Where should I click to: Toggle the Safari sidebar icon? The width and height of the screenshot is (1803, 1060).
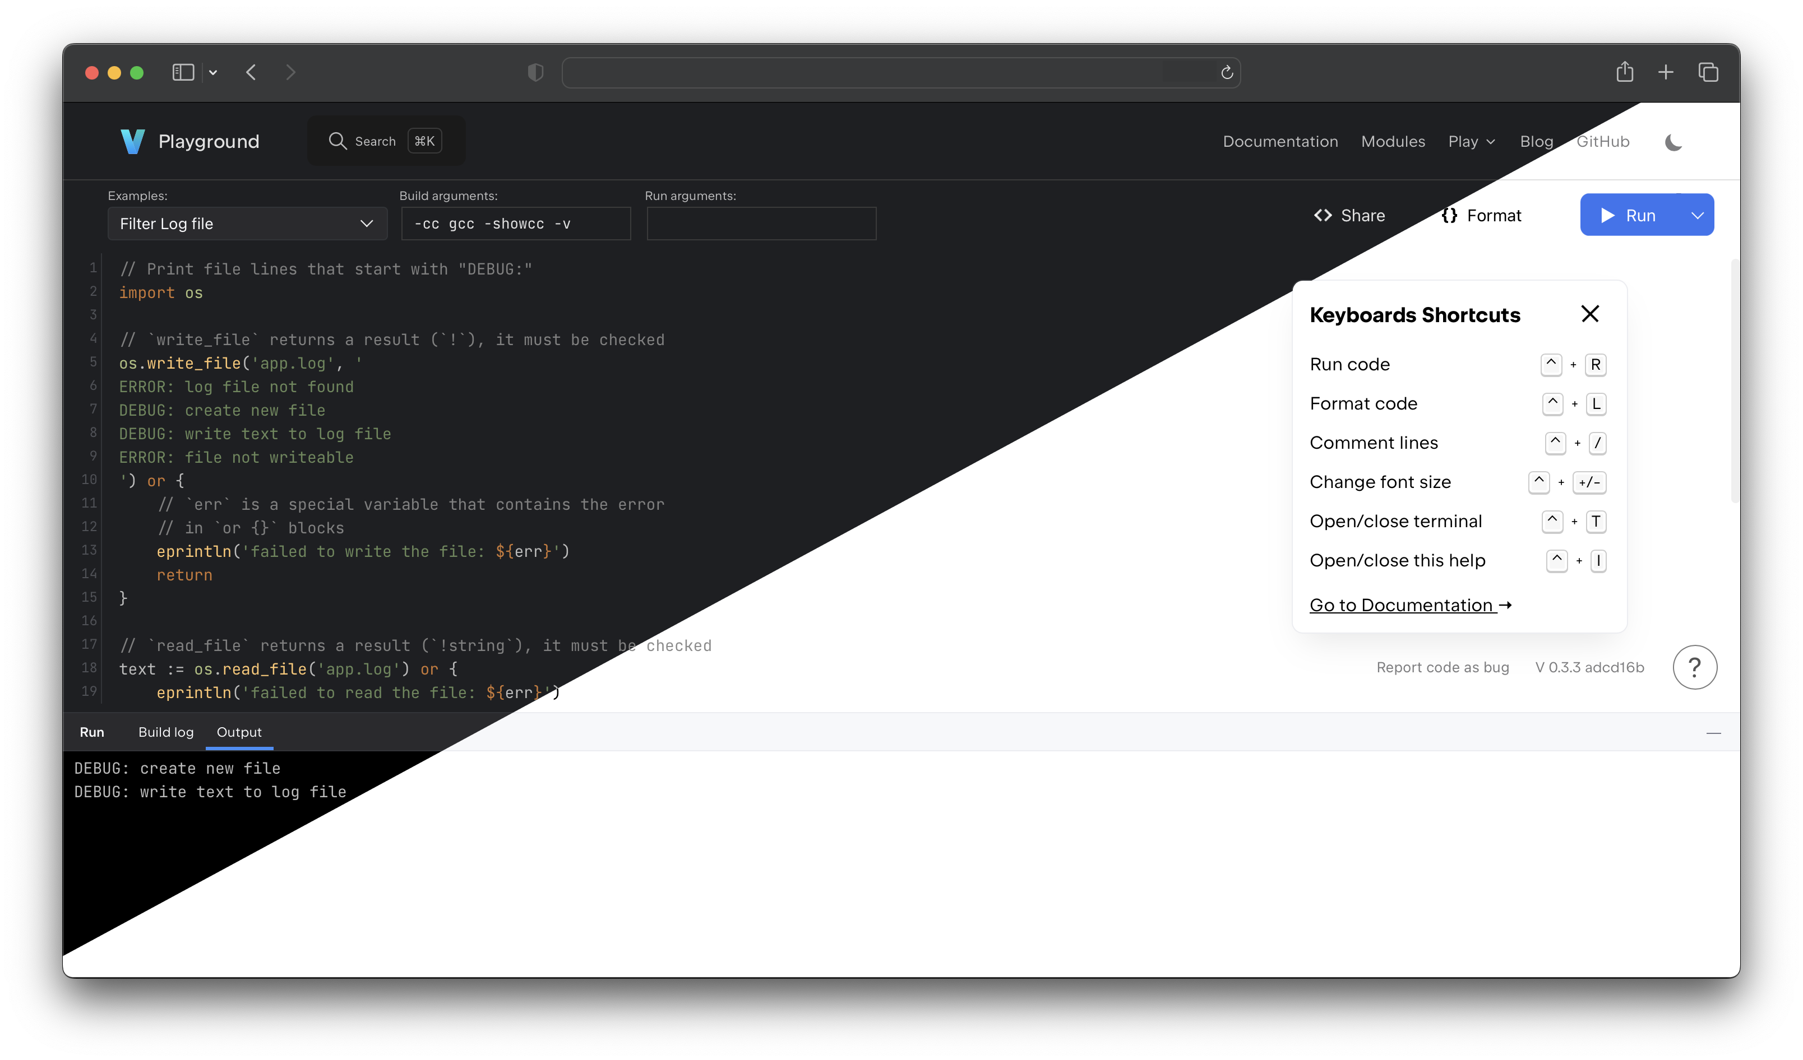(x=183, y=72)
